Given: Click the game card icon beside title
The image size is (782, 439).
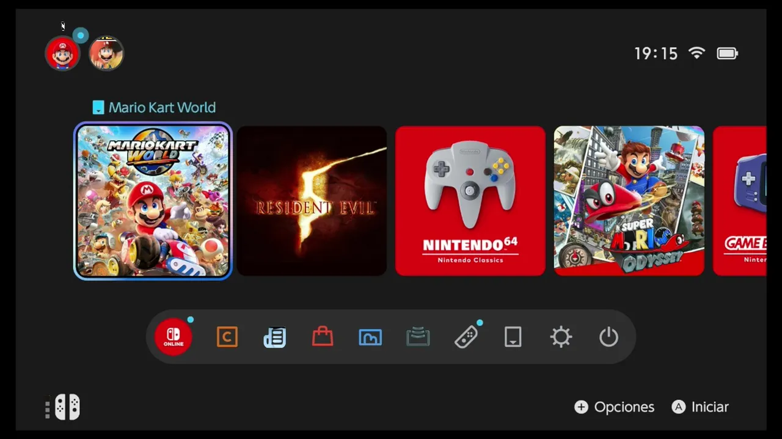Looking at the screenshot, I should [x=98, y=107].
